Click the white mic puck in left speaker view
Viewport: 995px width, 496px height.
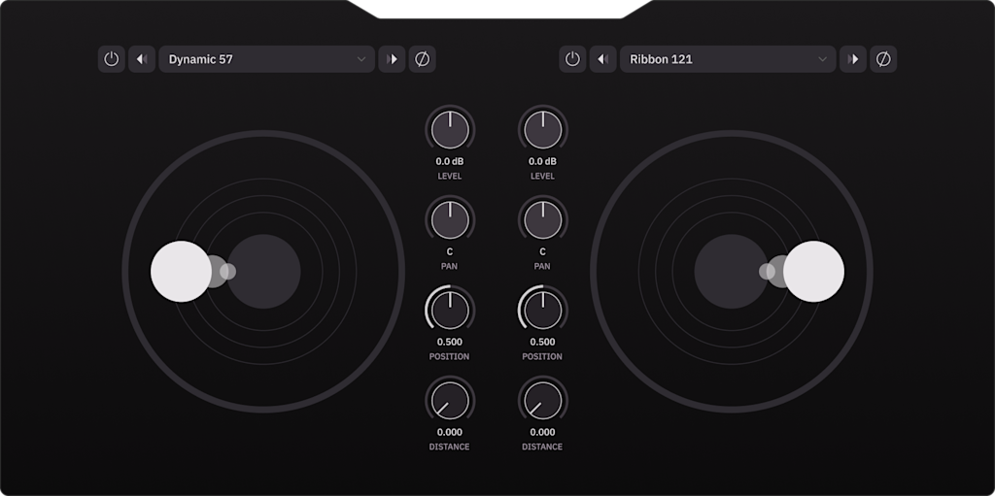[x=181, y=272]
